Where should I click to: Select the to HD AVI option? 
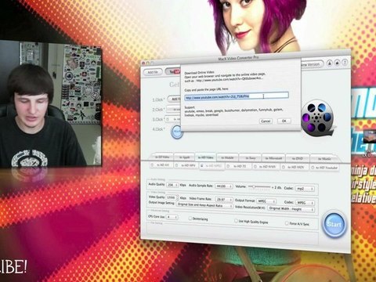[x=161, y=165]
